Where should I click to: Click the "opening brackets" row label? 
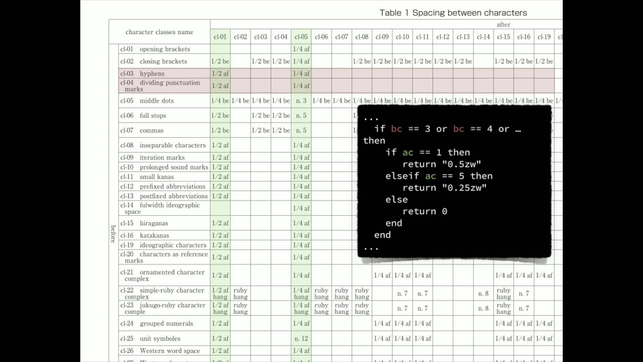pos(165,49)
